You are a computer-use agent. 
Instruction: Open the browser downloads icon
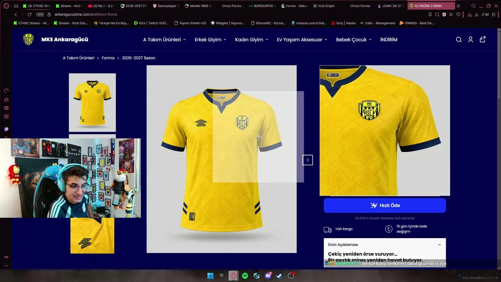476,14
